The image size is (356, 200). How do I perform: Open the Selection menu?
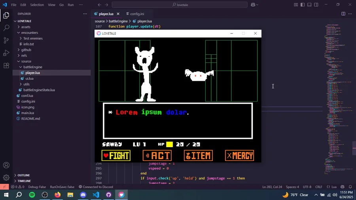click(37, 5)
